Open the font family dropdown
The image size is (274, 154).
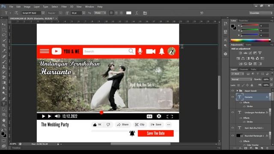(x=43, y=13)
